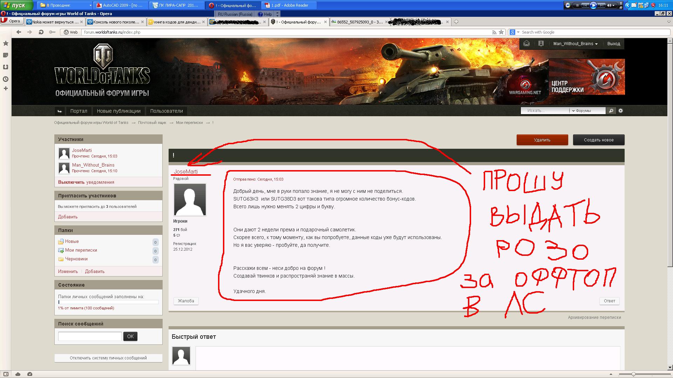This screenshot has height=378, width=673.
Task: Open Opera Link cloud icon
Action: (x=18, y=374)
